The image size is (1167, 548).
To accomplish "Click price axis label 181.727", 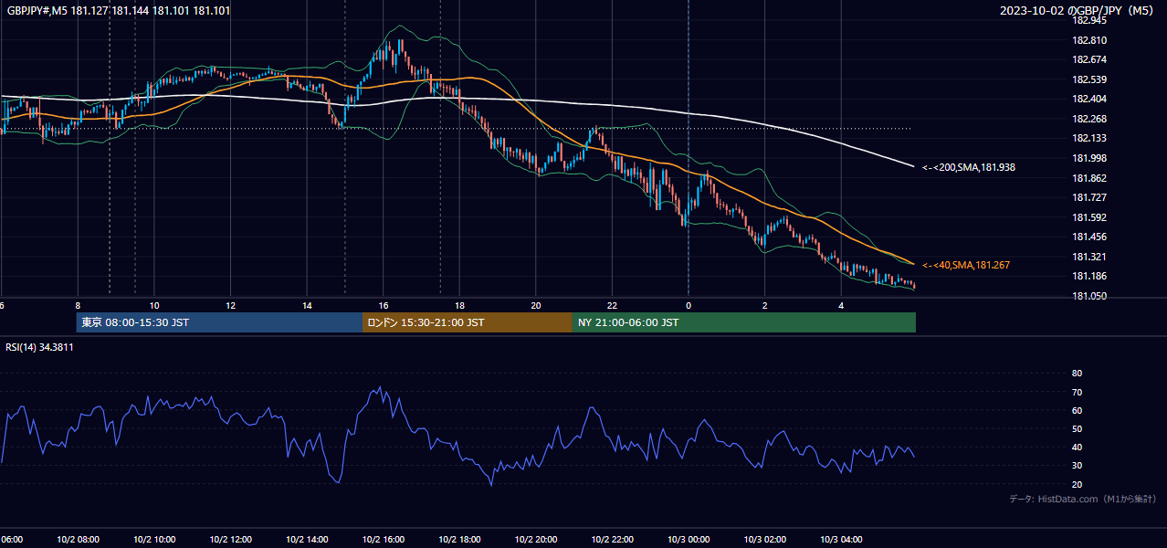I will click(x=1089, y=197).
